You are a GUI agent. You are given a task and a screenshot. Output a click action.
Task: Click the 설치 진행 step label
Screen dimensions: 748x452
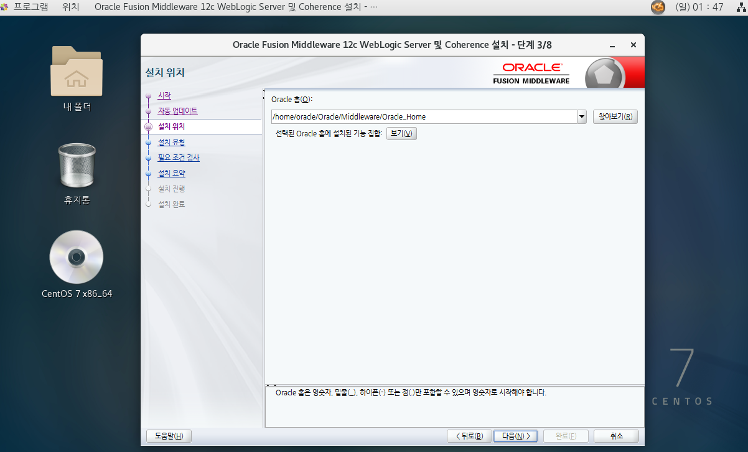coord(171,189)
